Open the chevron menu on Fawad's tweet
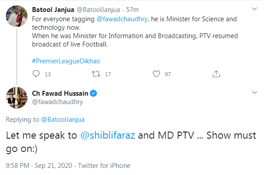Screen dimensions: 264x175 click(x=254, y=93)
